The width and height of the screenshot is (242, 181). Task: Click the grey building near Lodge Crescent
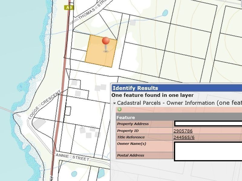(x=39, y=123)
